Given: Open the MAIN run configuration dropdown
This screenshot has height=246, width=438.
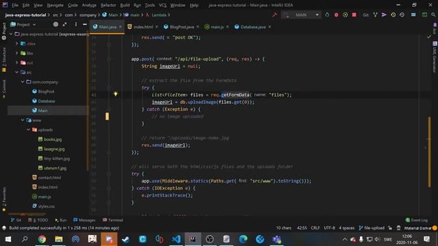Looking at the screenshot, I should [301, 15].
